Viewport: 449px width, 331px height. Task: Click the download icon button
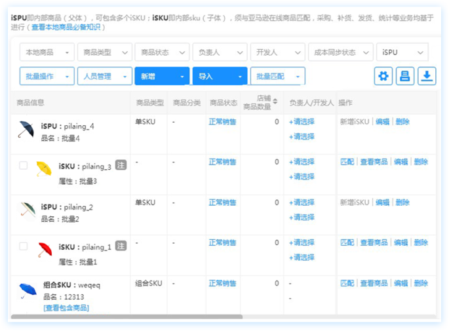point(427,76)
